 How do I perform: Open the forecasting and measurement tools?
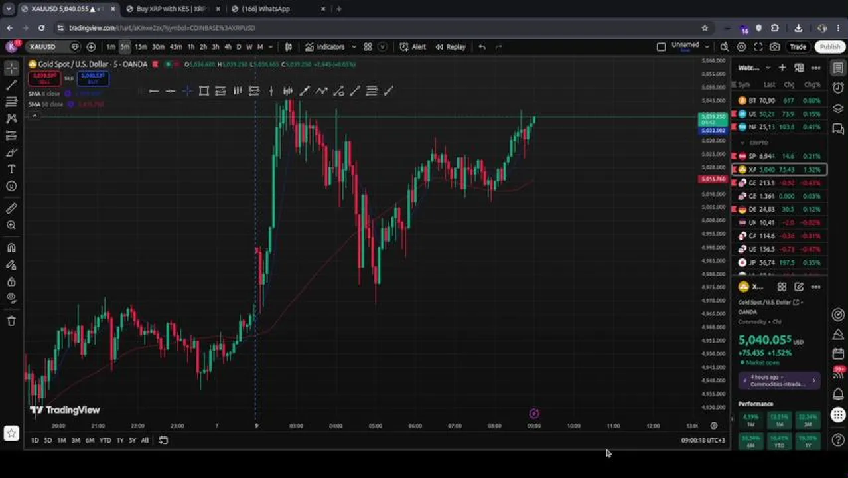pyautogui.click(x=11, y=135)
